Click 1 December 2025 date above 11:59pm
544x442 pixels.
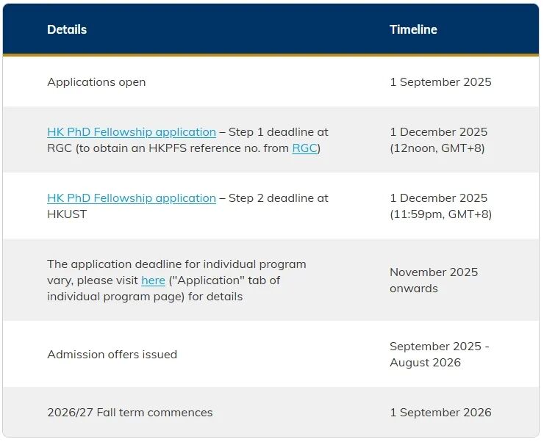[438, 198]
